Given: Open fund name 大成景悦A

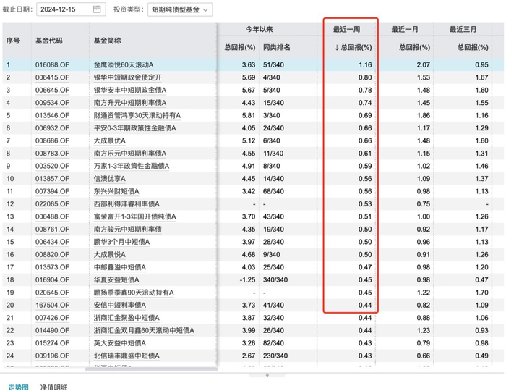Looking at the screenshot, I should [110, 255].
